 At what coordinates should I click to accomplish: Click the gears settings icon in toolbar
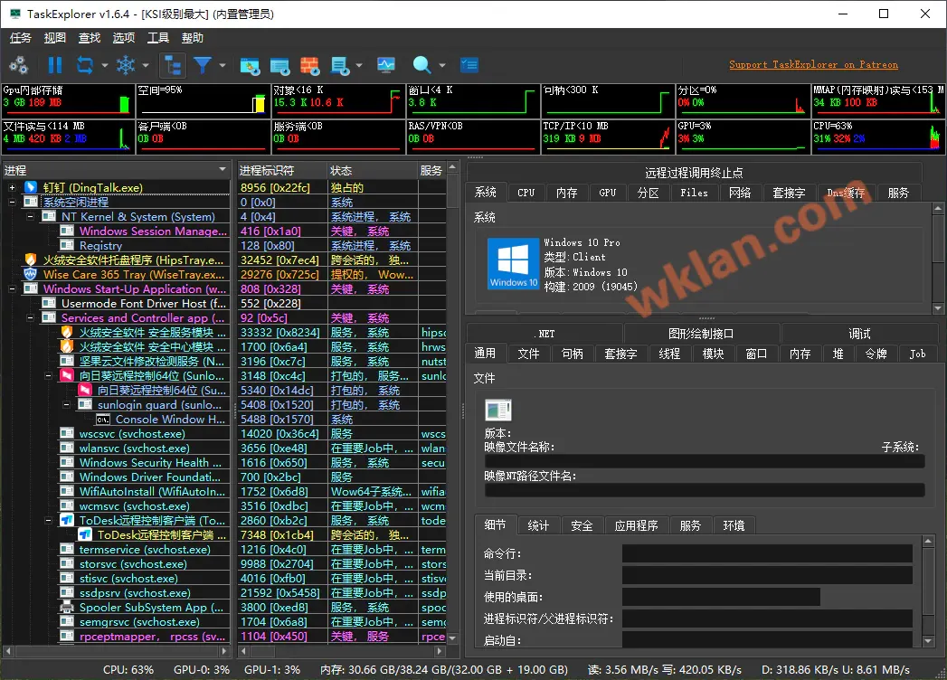tap(19, 64)
